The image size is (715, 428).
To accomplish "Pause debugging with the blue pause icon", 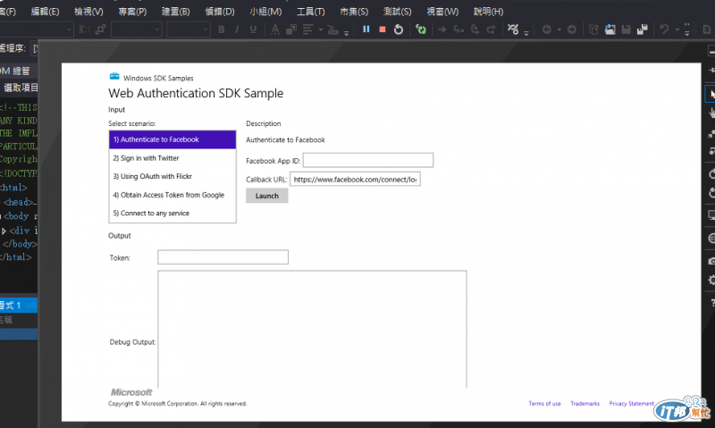I will [x=366, y=29].
